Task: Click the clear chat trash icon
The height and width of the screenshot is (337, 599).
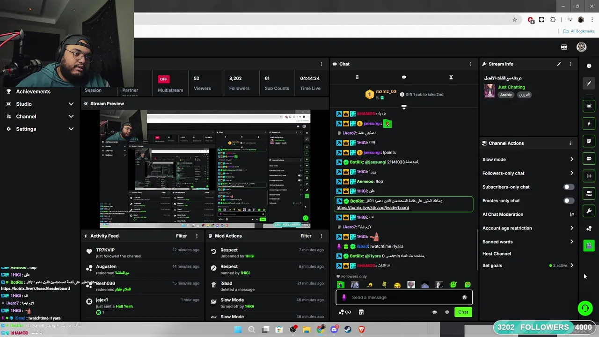Action: pos(357,77)
